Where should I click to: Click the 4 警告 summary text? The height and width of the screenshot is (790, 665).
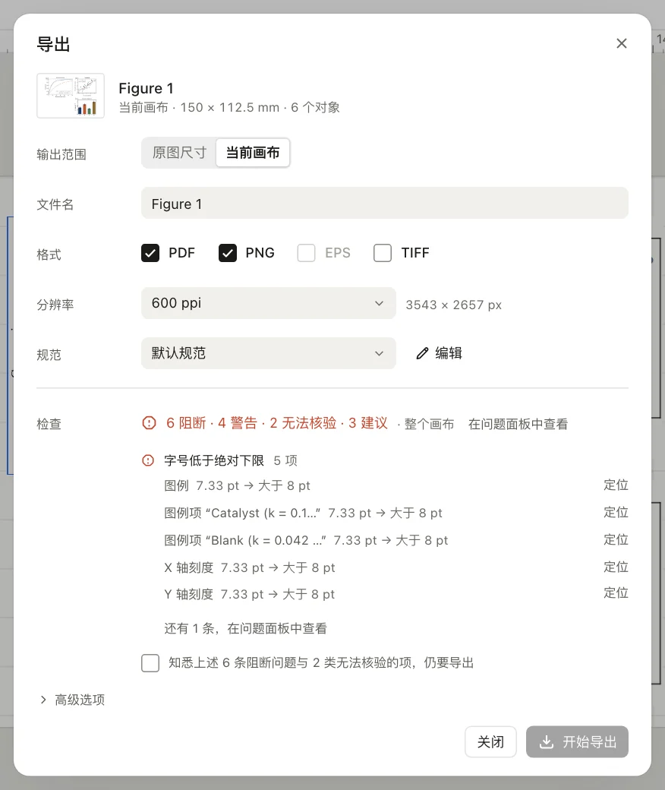pos(238,422)
